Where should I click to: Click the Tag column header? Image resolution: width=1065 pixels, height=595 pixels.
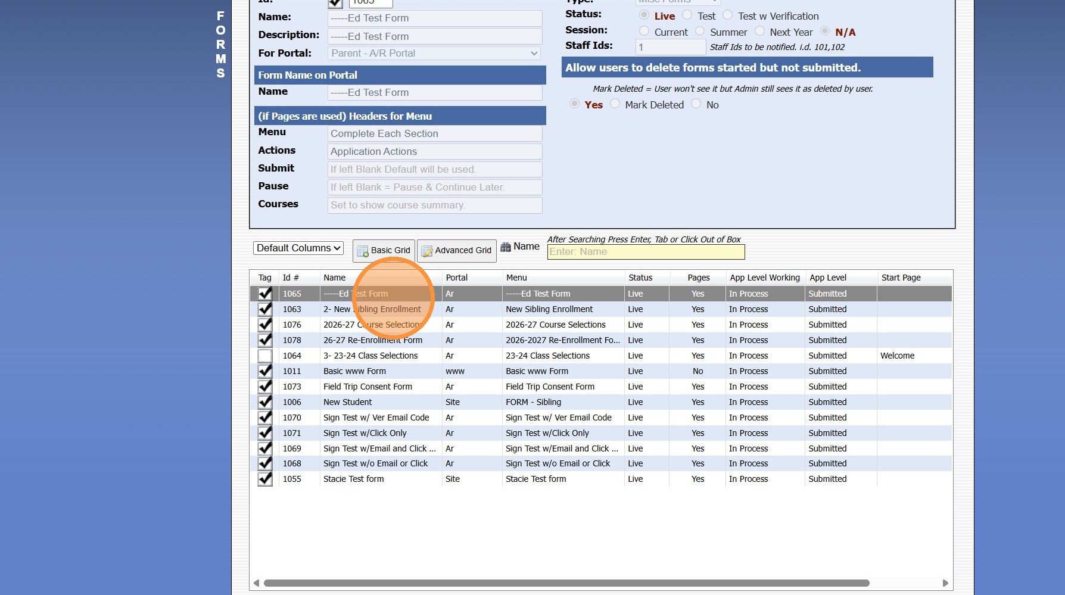pos(264,278)
